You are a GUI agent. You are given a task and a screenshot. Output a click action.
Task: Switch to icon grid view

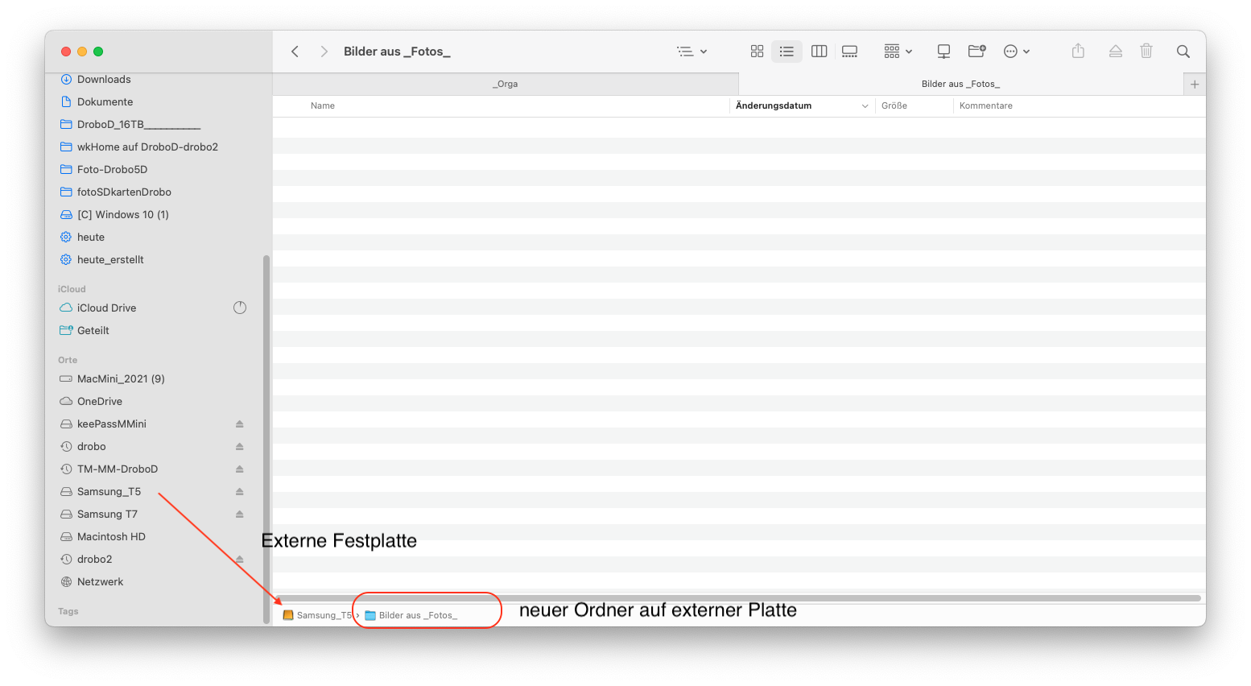click(x=757, y=52)
